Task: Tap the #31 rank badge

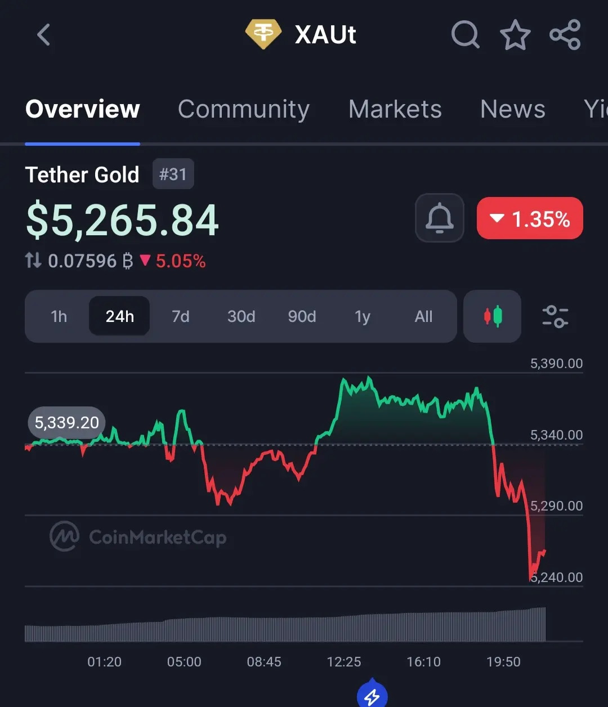Action: click(173, 174)
